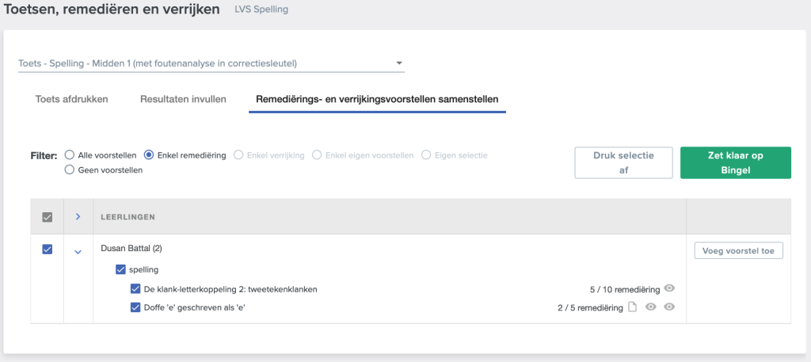
Task: Click last eye icon on Doffe 'e' row
Action: click(x=669, y=307)
